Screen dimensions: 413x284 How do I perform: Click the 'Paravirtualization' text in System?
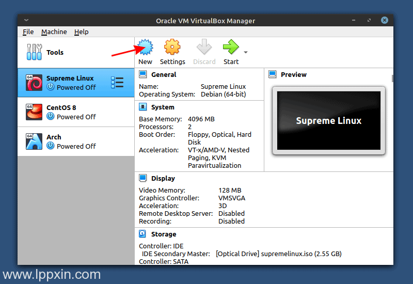(x=215, y=165)
